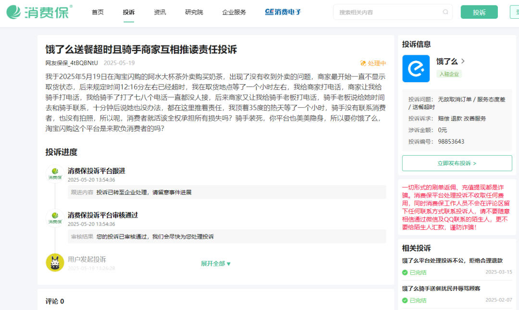Image resolution: width=519 pixels, height=310 pixels.
Task: Click the 投诉进度 section heading
Action: [61, 152]
